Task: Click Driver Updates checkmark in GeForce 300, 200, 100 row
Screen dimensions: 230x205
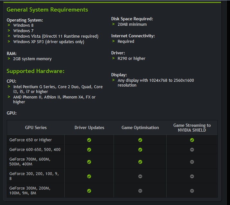Action: coord(89,176)
